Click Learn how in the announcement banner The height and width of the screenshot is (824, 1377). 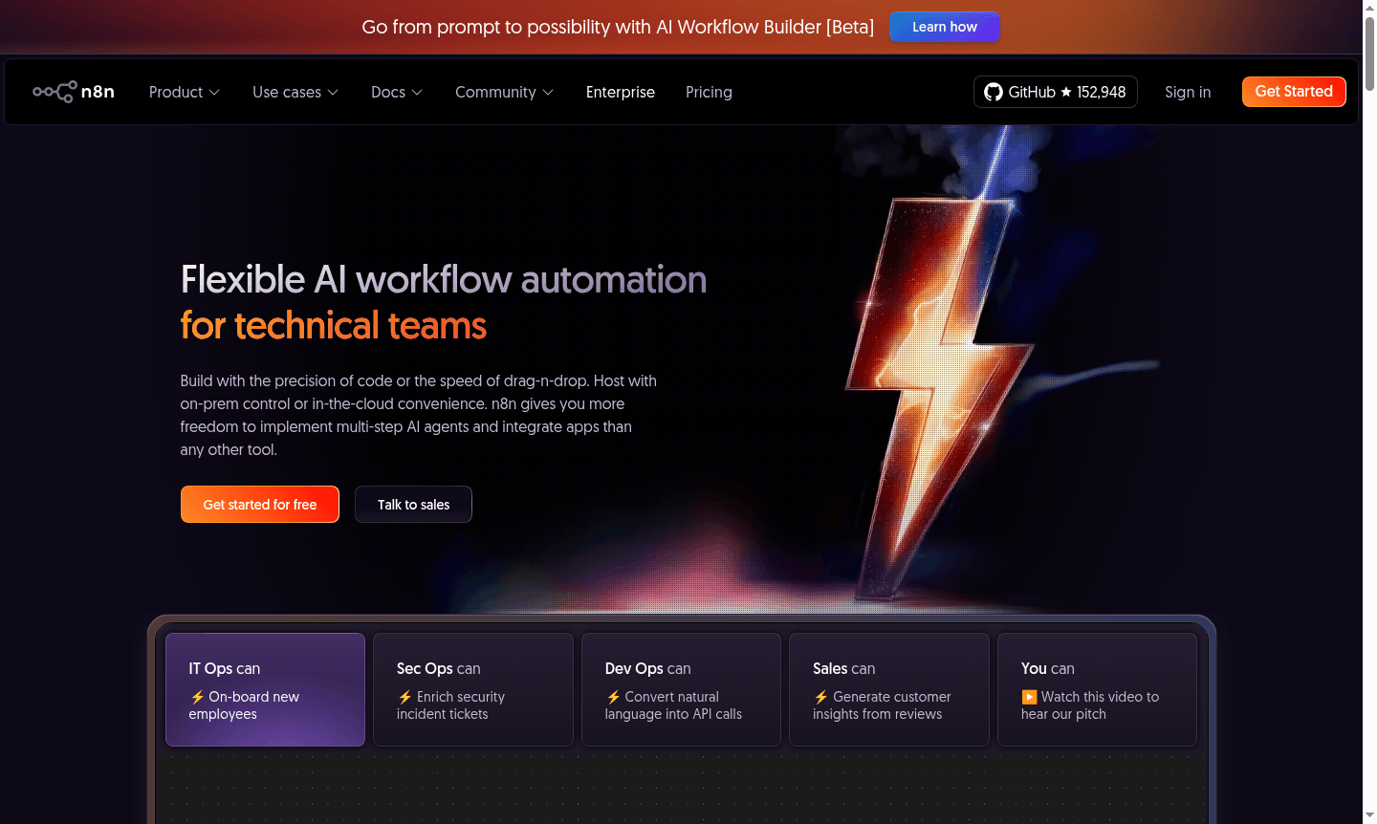[944, 27]
